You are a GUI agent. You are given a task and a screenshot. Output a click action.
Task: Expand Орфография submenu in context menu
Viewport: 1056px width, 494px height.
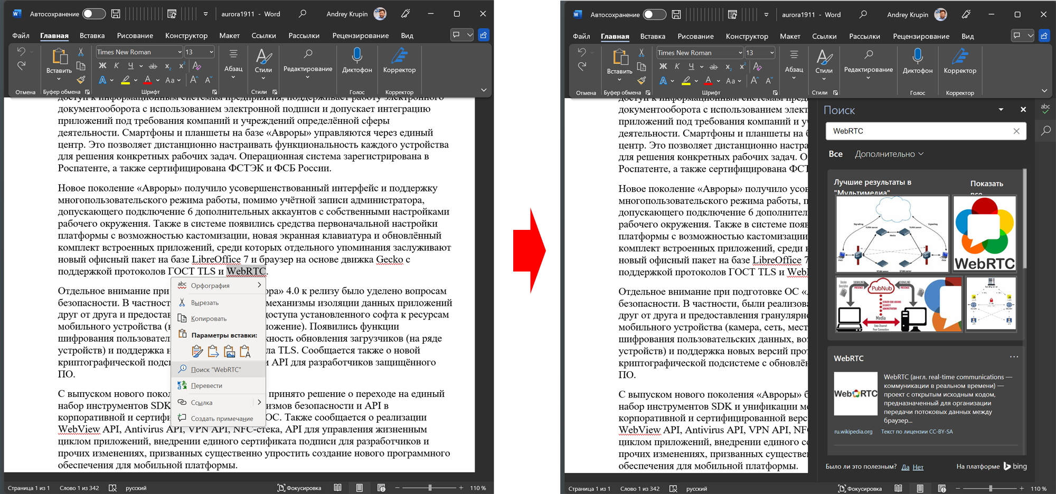click(x=219, y=285)
